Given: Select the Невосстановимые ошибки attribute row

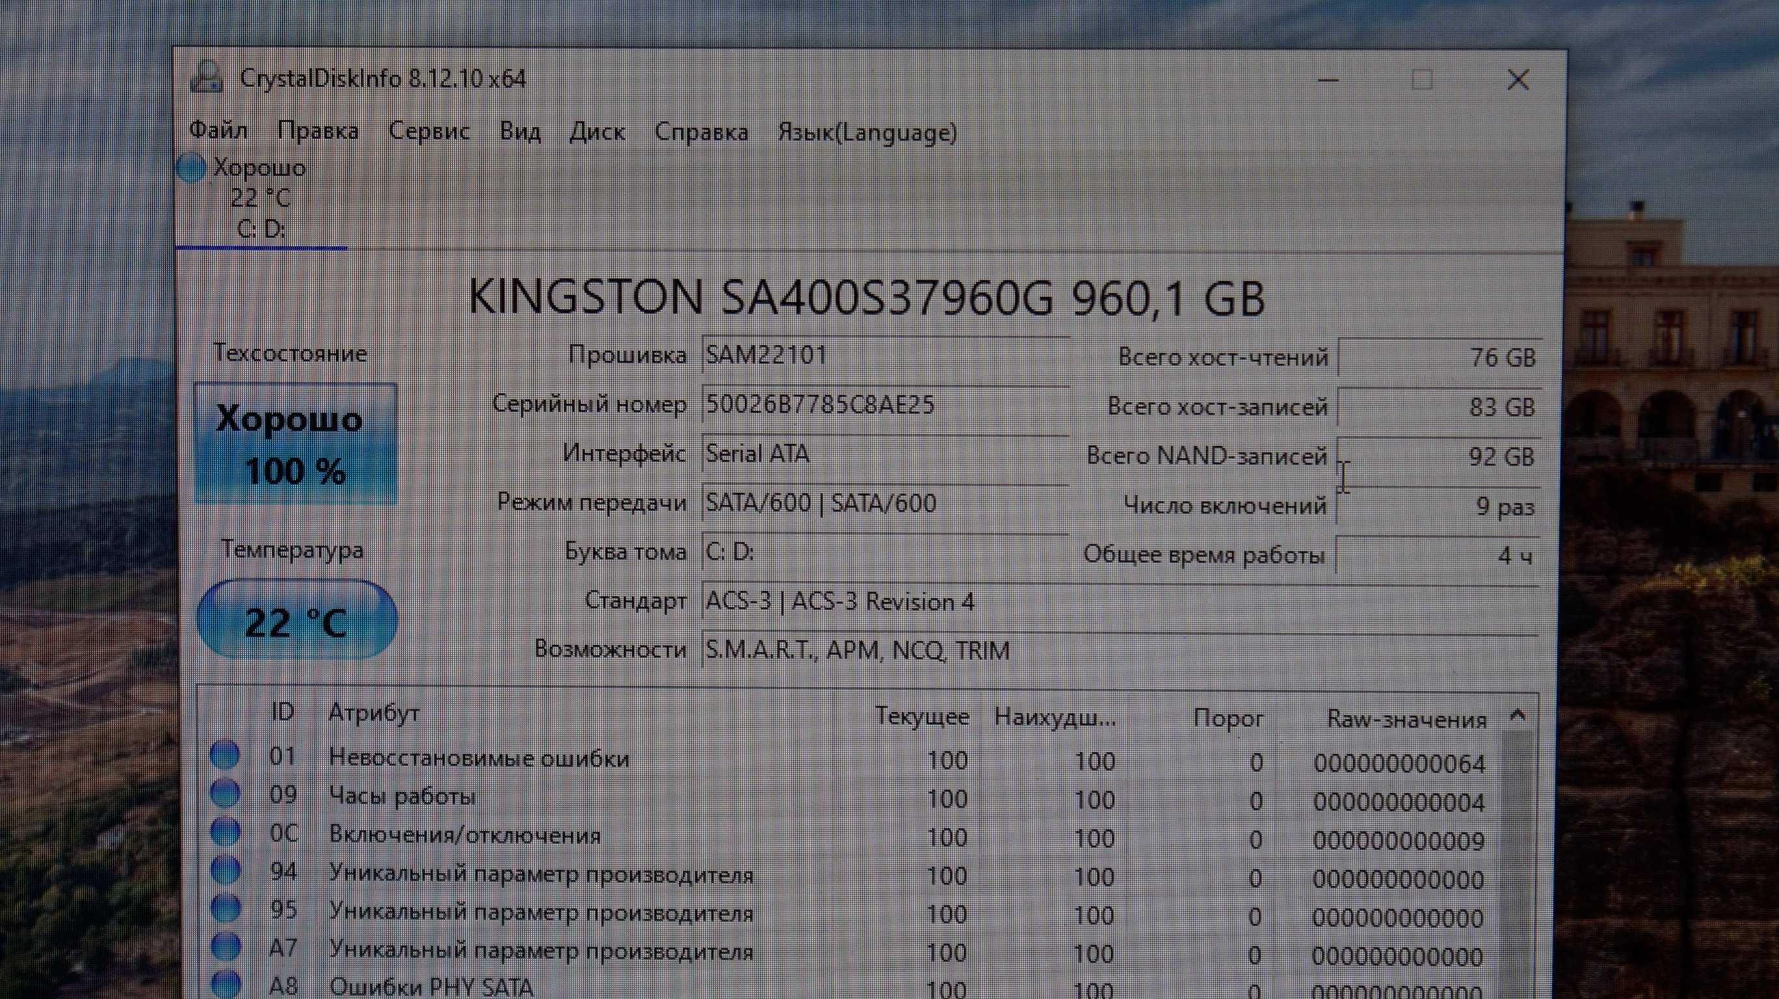Looking at the screenshot, I should 849,760.
